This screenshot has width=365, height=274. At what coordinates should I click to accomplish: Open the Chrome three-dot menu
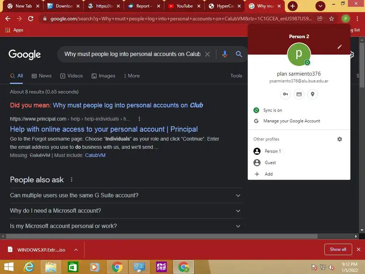pos(357,19)
